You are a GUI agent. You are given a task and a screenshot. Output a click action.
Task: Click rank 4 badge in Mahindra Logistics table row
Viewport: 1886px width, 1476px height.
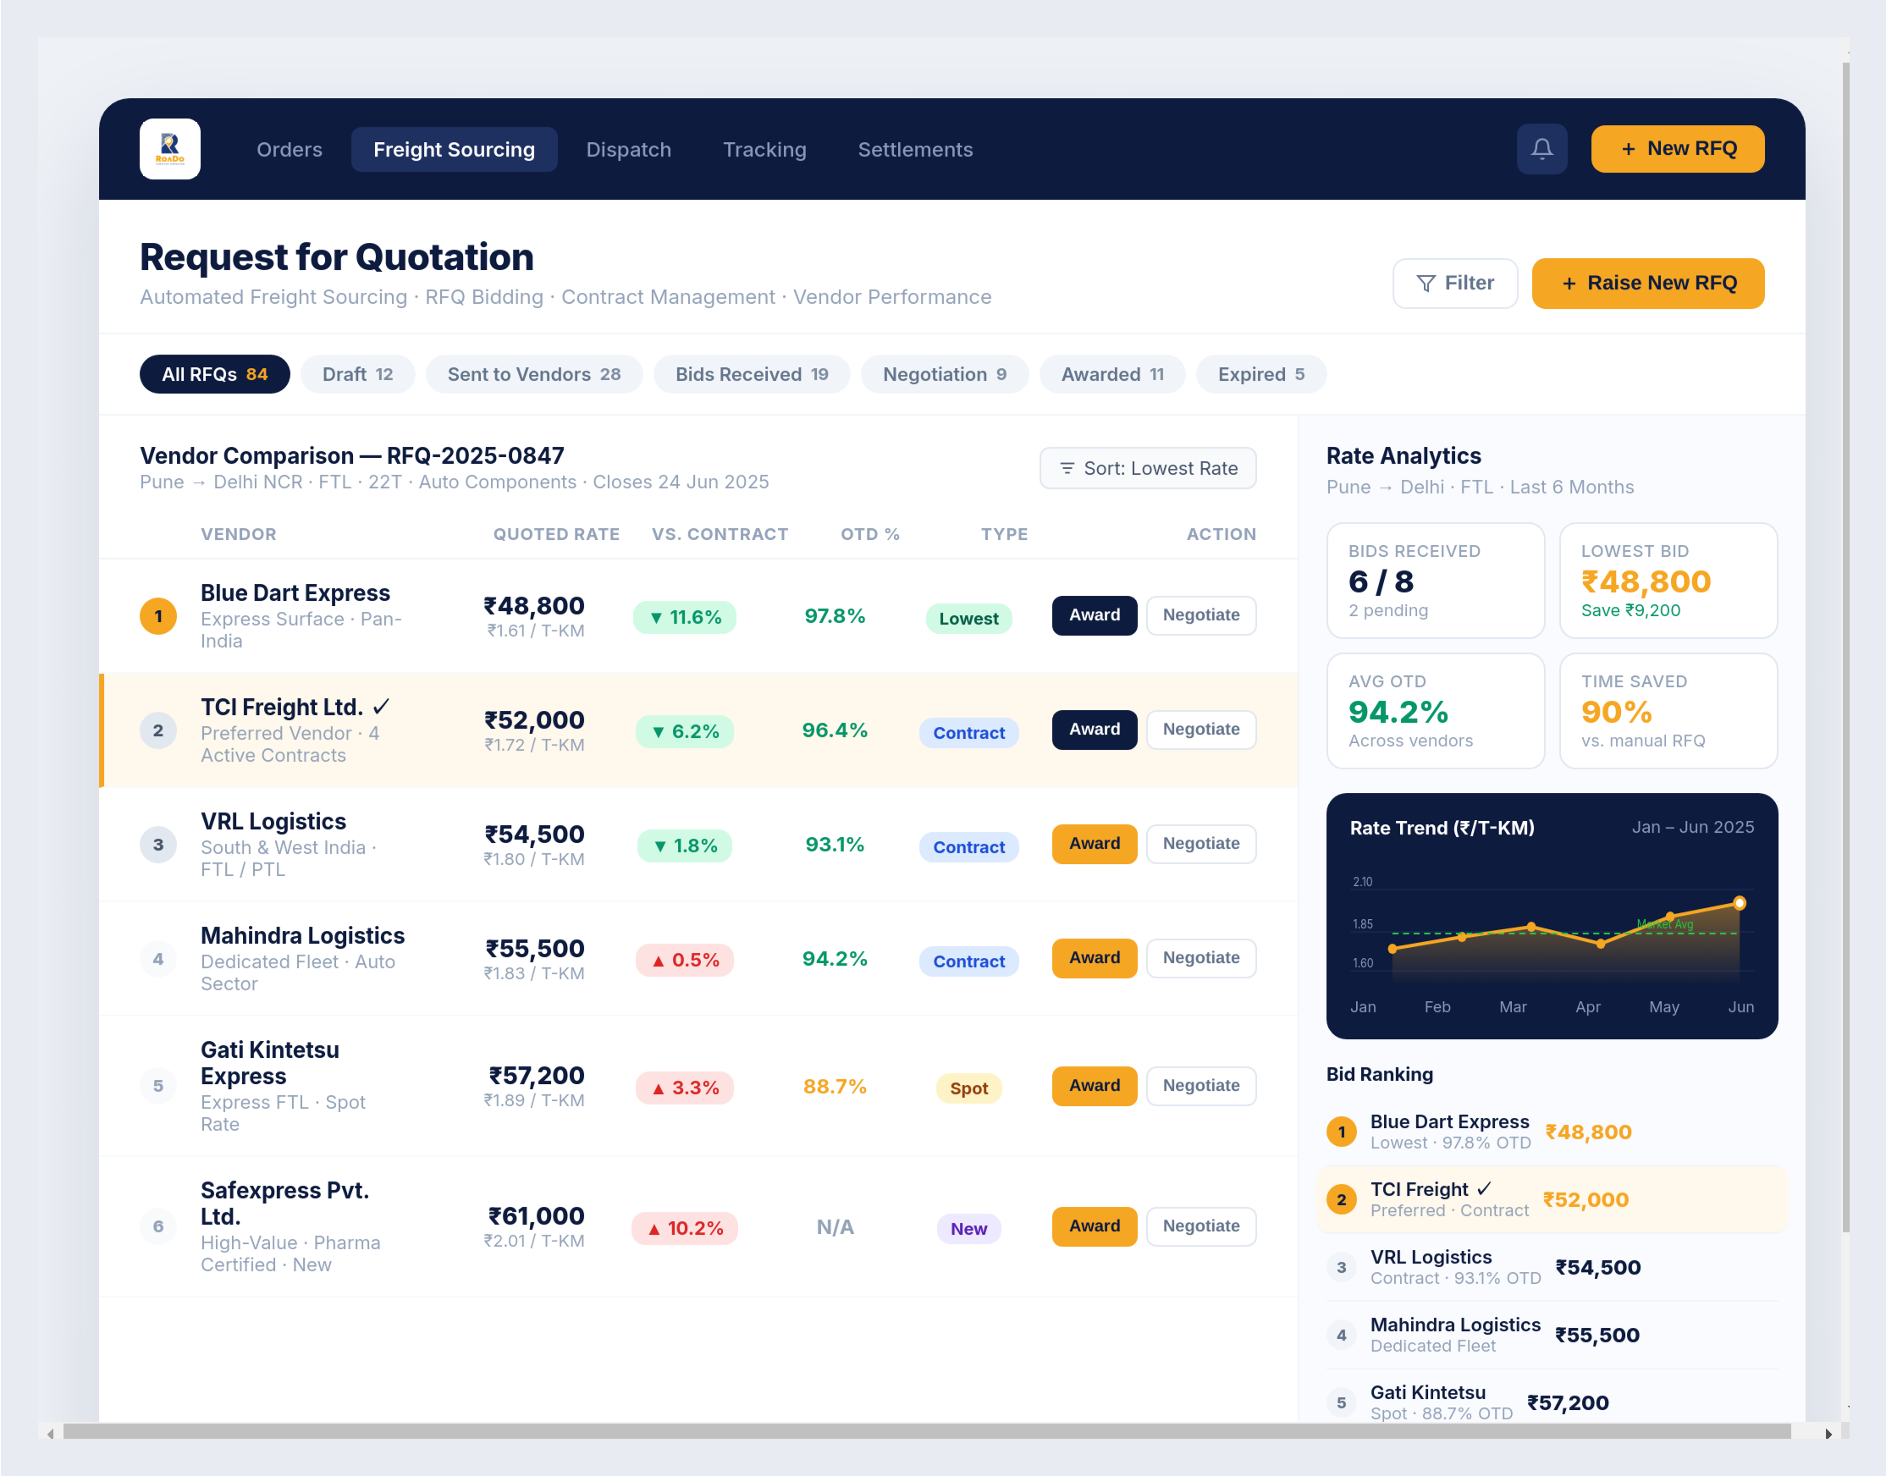158,958
